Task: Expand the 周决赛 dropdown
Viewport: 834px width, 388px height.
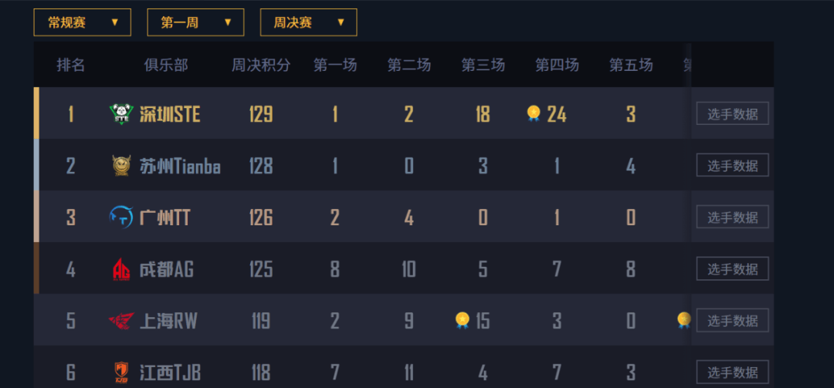Action: [x=308, y=22]
